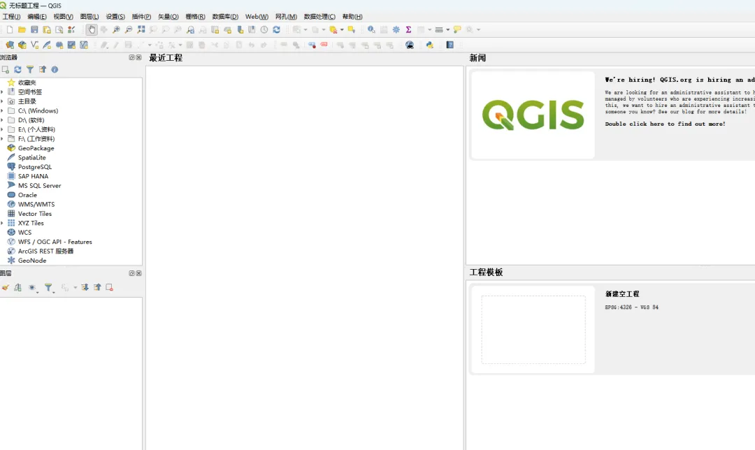
Task: Click the New GeoPackage Layer icon
Action: pos(22,45)
